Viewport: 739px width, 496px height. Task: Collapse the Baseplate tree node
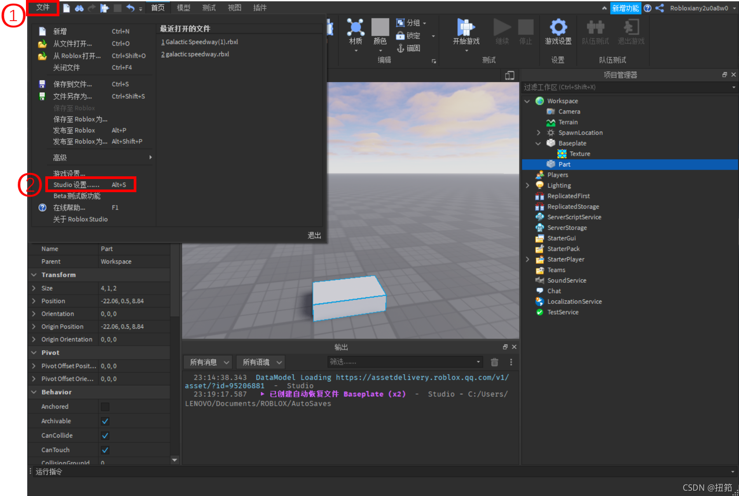538,143
